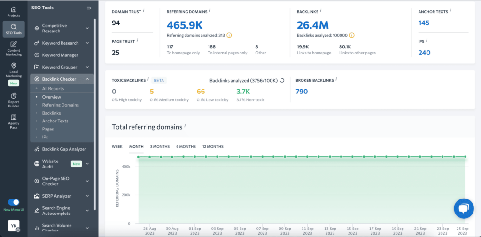The width and height of the screenshot is (481, 237).
Task: Expand the Keyword Research menu chevron
Action: pyautogui.click(x=87, y=43)
